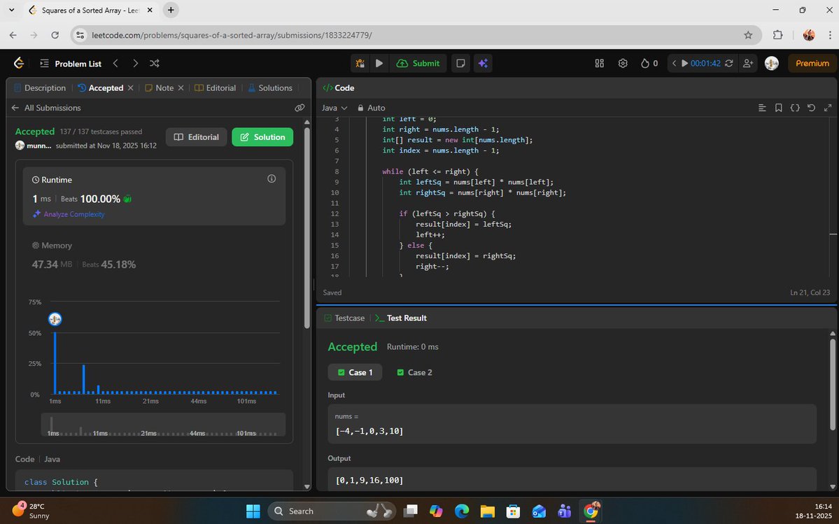Image resolution: width=839 pixels, height=524 pixels.
Task: Shuffle to a random problem
Action: coord(154,63)
